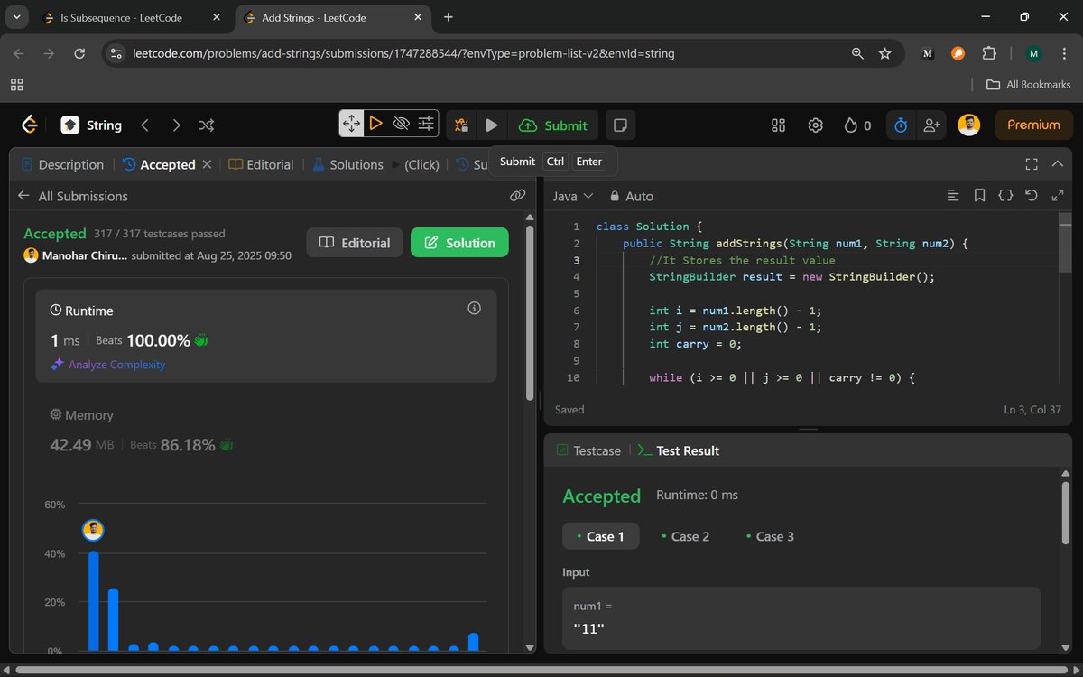This screenshot has height=677, width=1083.
Task: Open String problem list
Action: (91, 125)
